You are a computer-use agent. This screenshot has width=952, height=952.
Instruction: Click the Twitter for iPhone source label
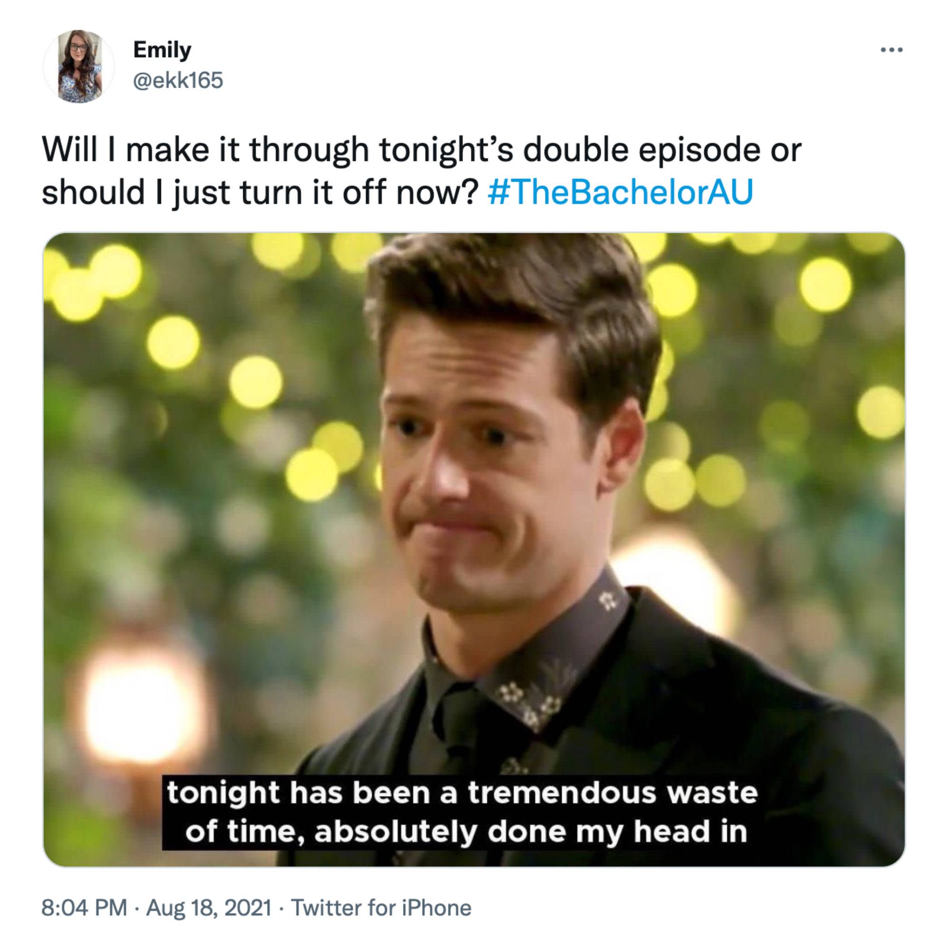pyautogui.click(x=381, y=908)
